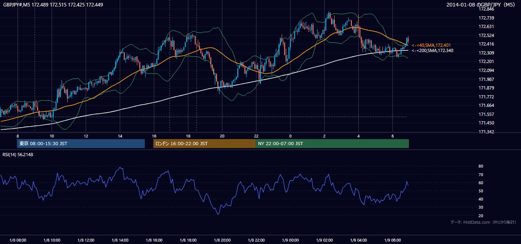
Task: Click hour label 12 under price chart
Action: 86,136
